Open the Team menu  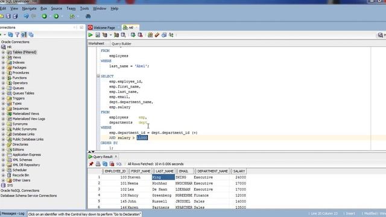point(71,8)
